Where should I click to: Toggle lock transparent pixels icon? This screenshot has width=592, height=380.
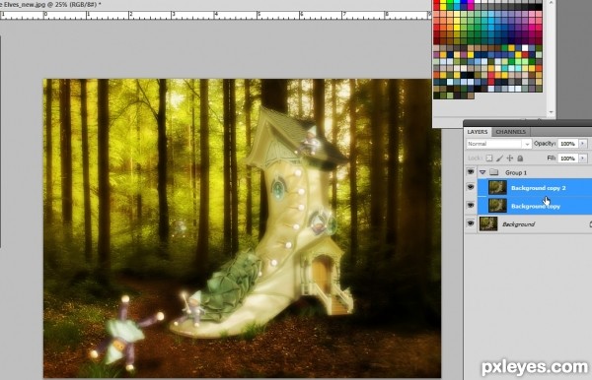(489, 158)
